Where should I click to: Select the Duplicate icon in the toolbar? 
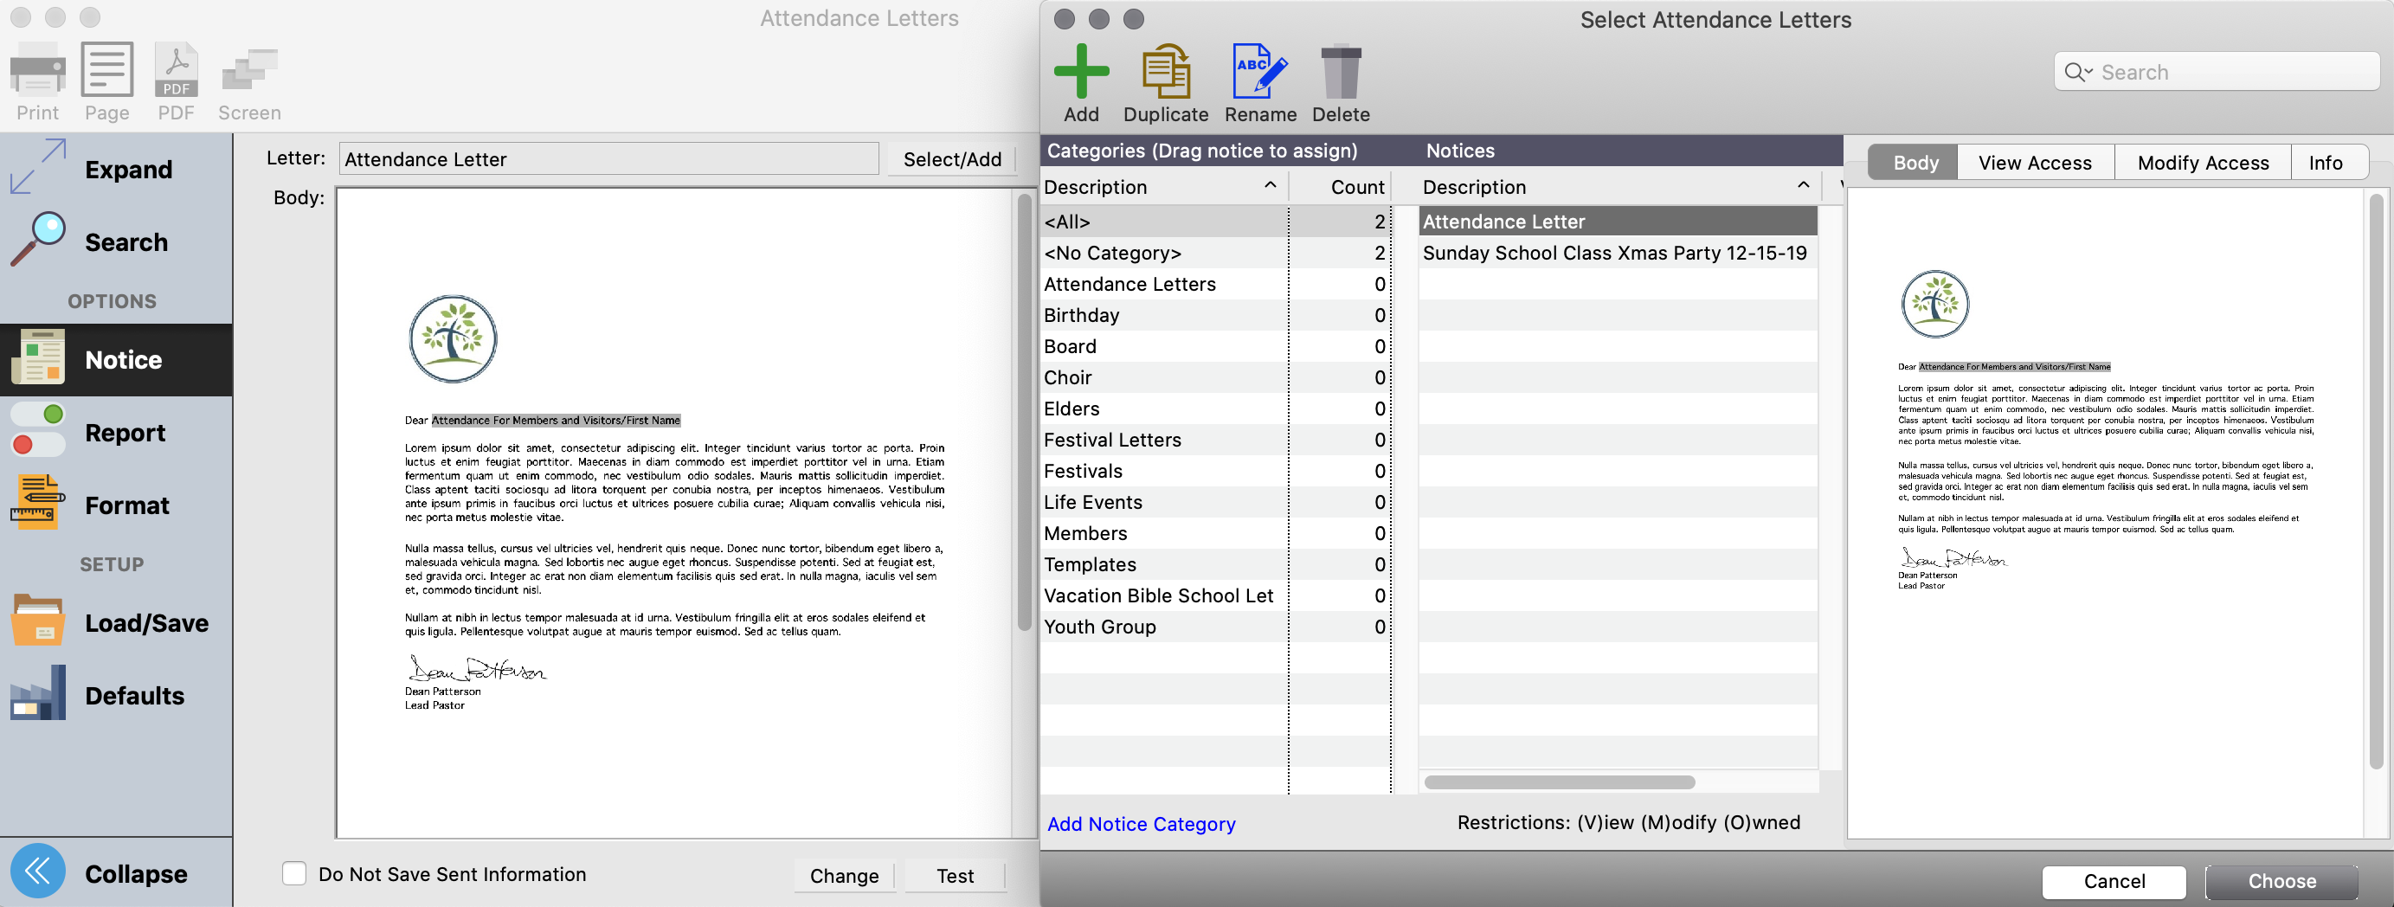[x=1165, y=74]
